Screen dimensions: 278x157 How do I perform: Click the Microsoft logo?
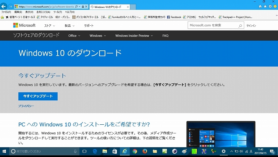24,25
